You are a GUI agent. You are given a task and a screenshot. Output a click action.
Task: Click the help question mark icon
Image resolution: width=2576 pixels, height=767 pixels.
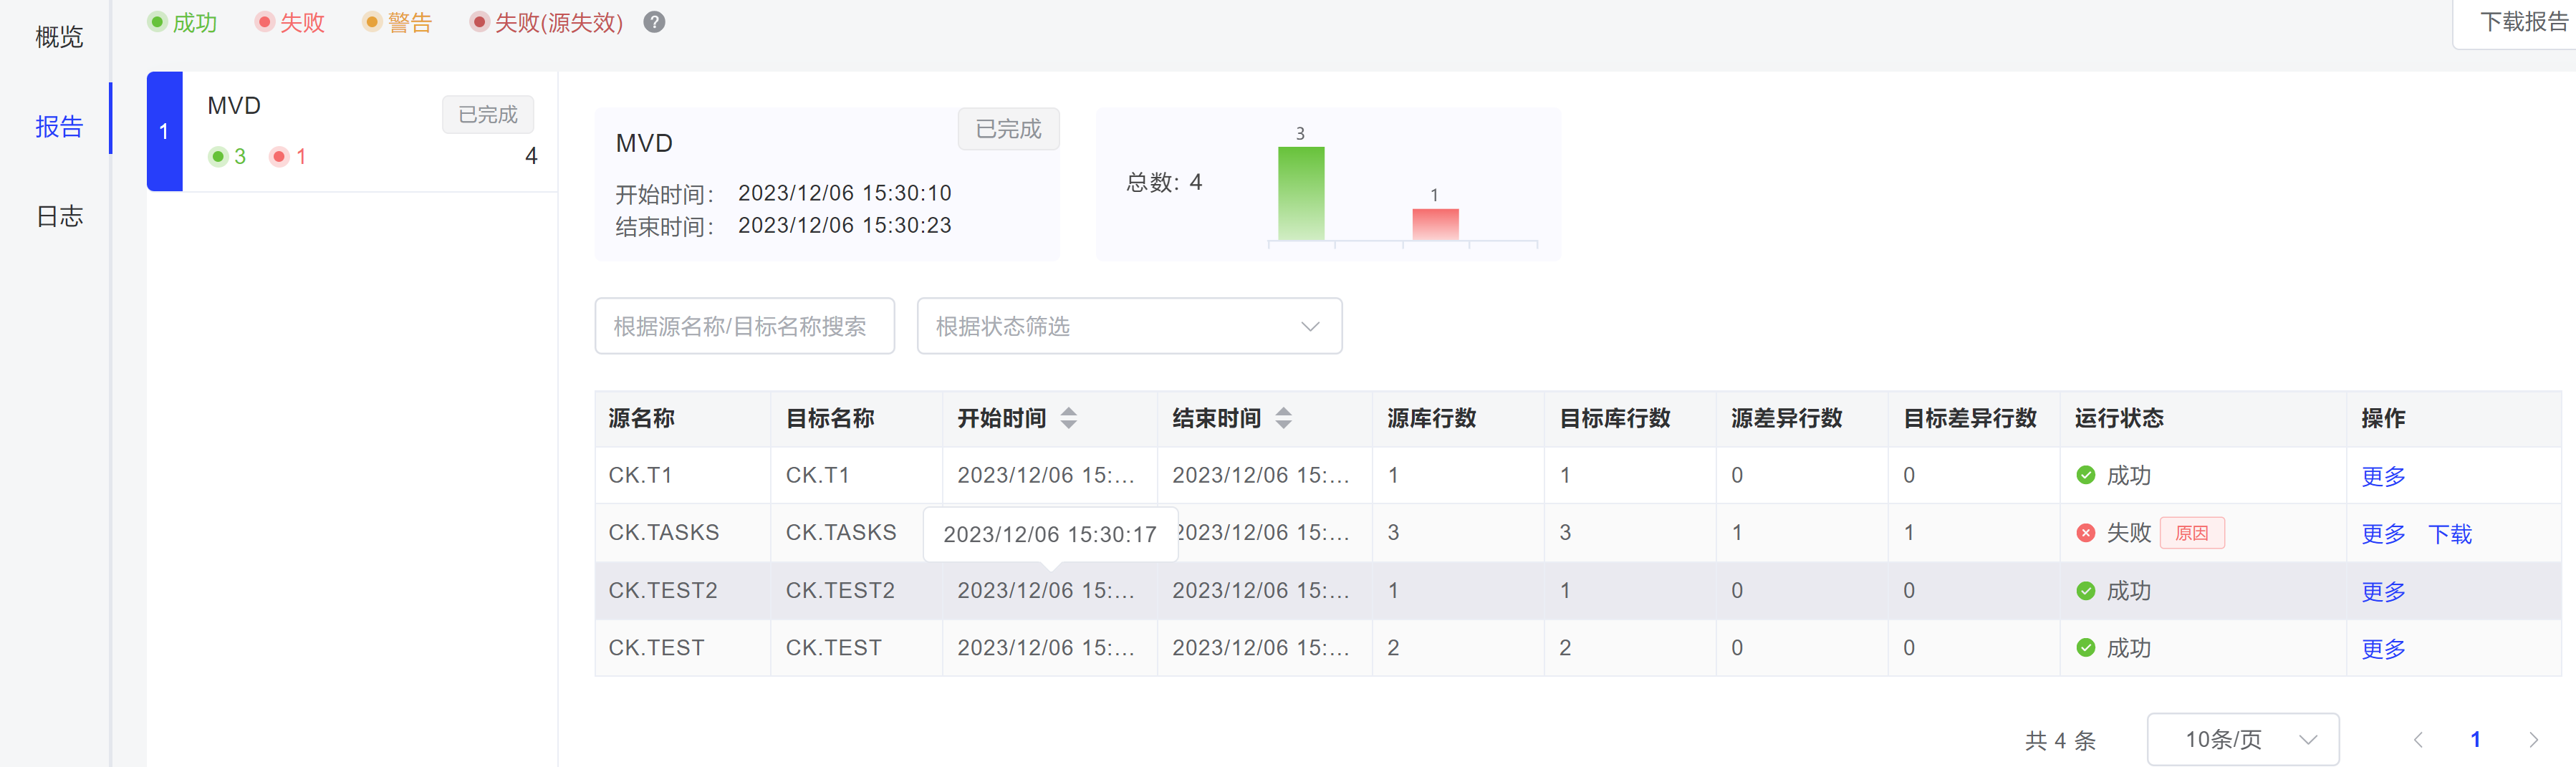pos(654,22)
